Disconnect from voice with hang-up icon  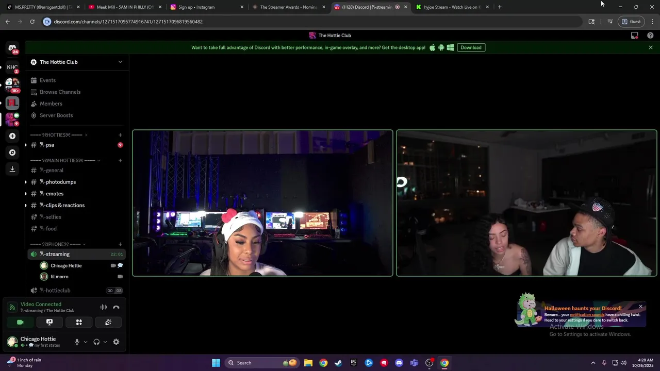[116, 307]
